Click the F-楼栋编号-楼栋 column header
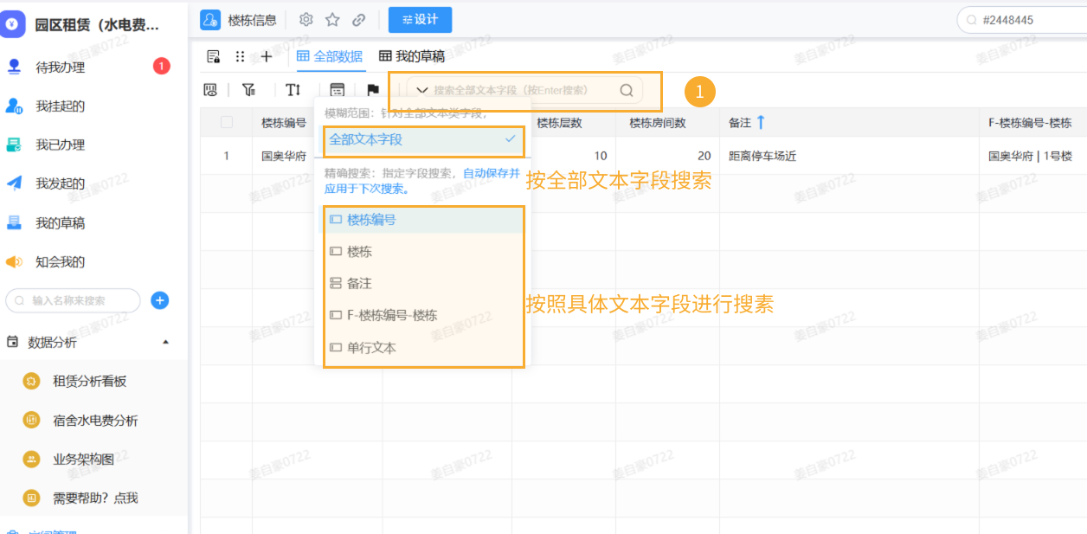The width and height of the screenshot is (1087, 534). [x=1030, y=123]
